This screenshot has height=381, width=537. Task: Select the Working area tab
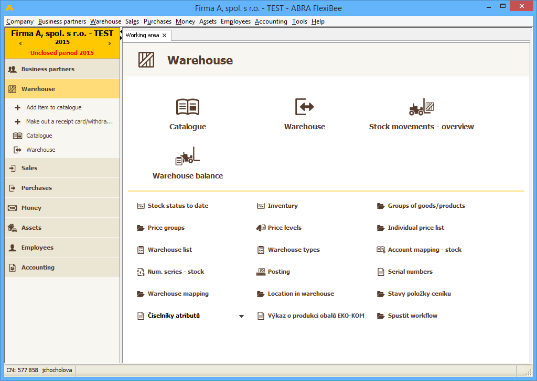pyautogui.click(x=143, y=35)
